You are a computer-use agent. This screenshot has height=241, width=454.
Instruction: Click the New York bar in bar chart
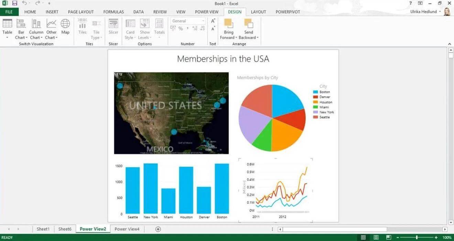click(x=151, y=188)
